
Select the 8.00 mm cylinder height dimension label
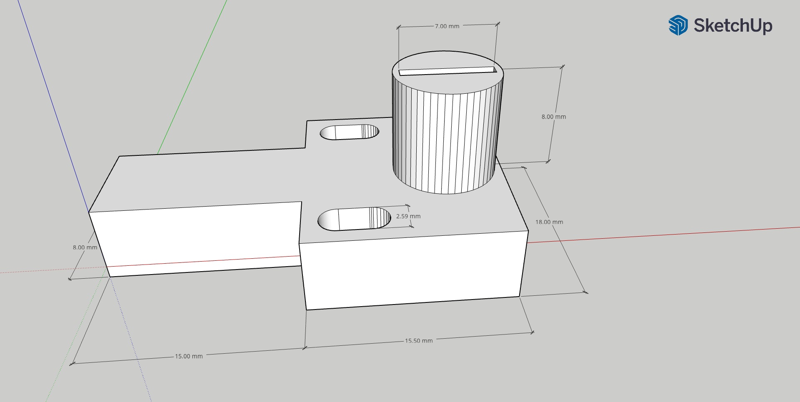click(x=553, y=117)
